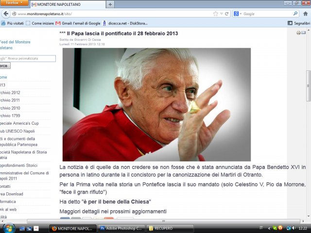Screen dimensions: 311x233
Task: Bookmark this page with star icon
Action: click(215, 14)
